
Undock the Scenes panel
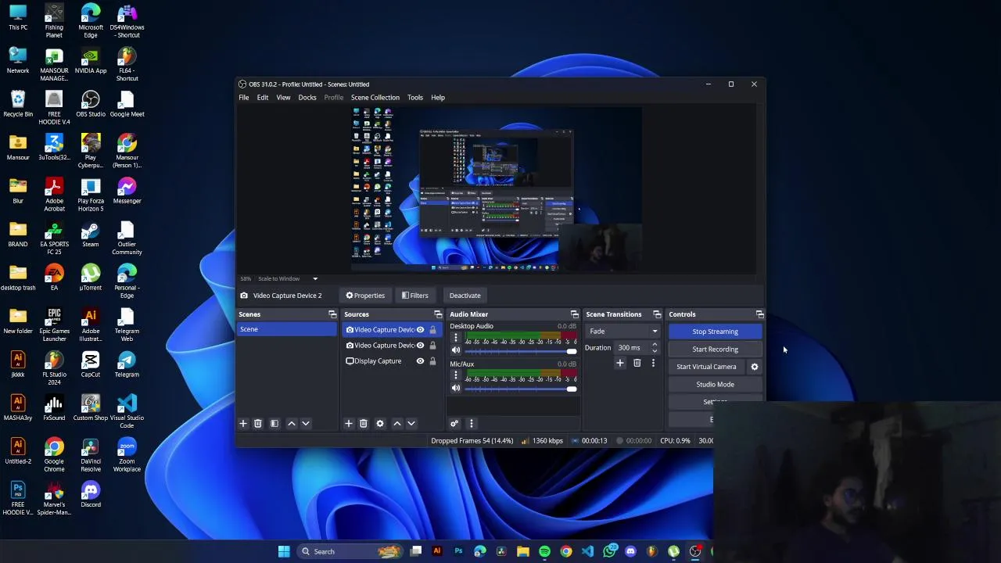(x=332, y=314)
